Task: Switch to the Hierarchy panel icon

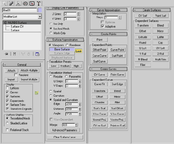Action: pyautogui.click(x=18, y=3)
